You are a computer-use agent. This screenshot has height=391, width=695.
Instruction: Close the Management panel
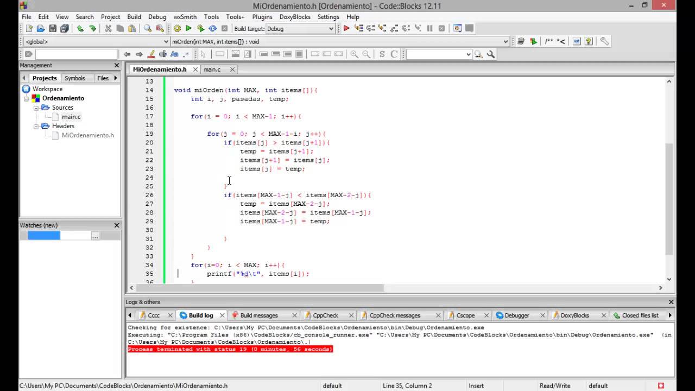point(117,65)
